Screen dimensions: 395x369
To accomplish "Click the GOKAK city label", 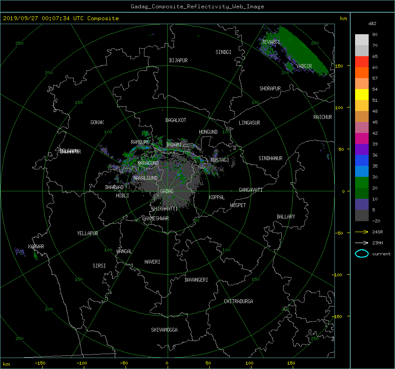I will pos(97,122).
